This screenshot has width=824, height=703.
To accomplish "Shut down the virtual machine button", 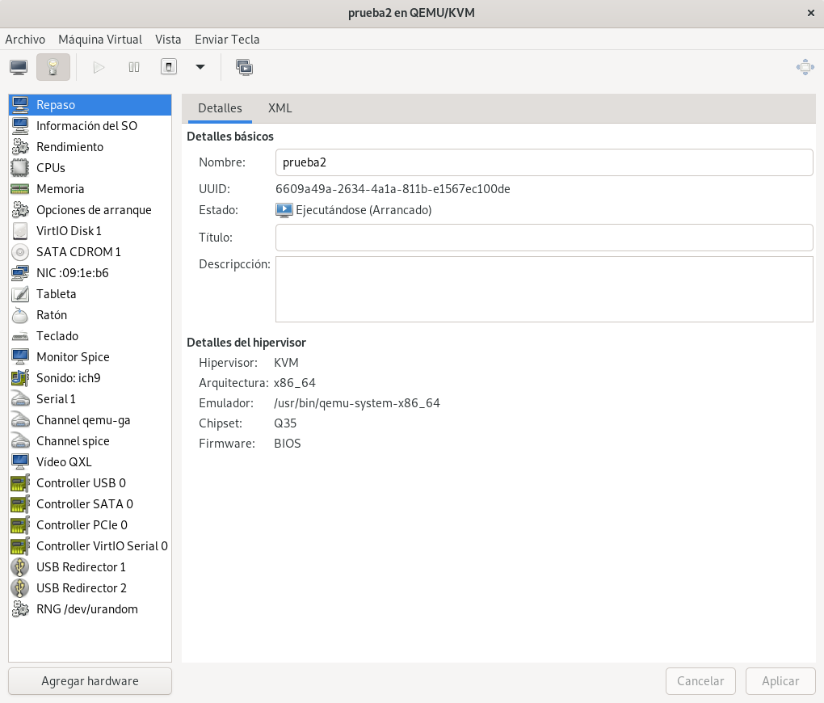I will click(169, 67).
